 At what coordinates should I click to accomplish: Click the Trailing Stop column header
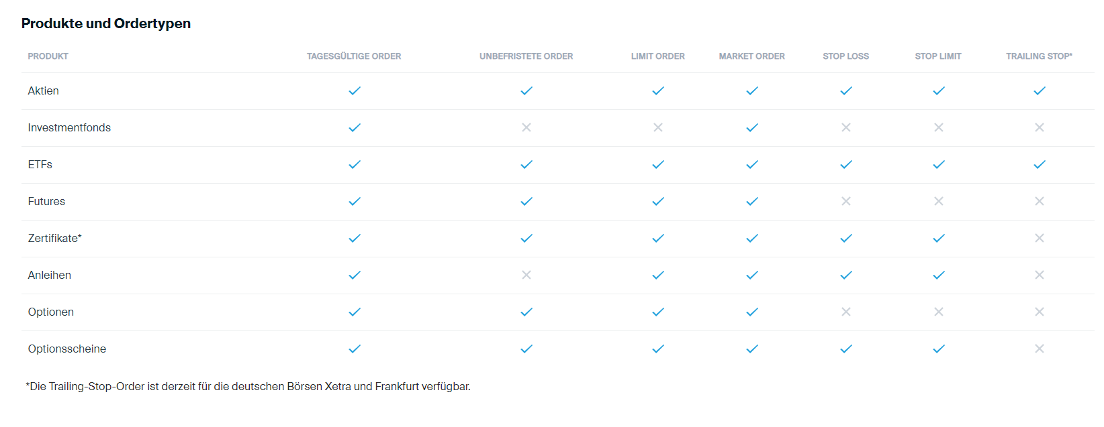tap(1039, 56)
